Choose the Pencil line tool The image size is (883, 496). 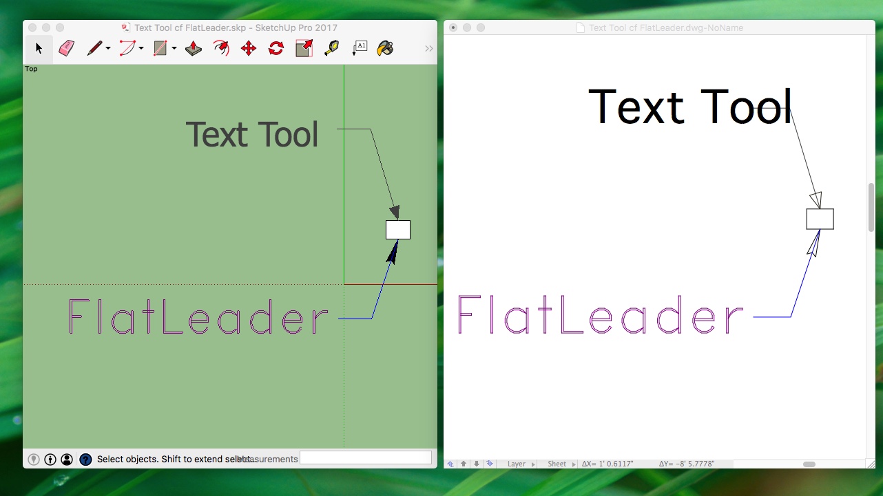[94, 48]
